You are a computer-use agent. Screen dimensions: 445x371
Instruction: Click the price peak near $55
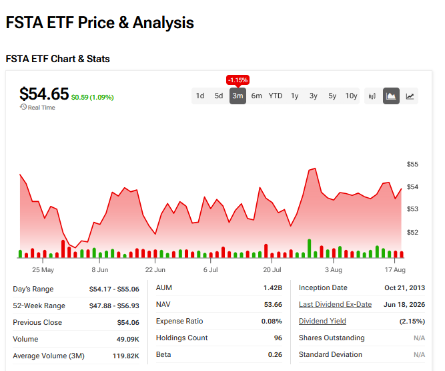[x=315, y=168]
